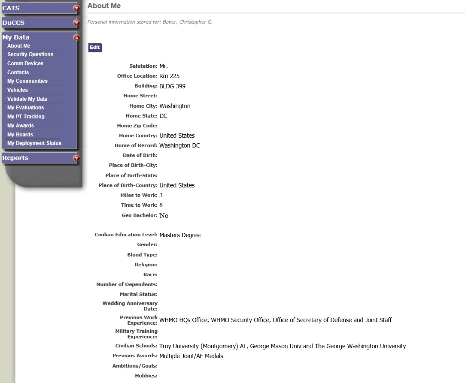Image resolution: width=465 pixels, height=383 pixels.
Task: Click the DuCCS section header
Action: point(13,23)
